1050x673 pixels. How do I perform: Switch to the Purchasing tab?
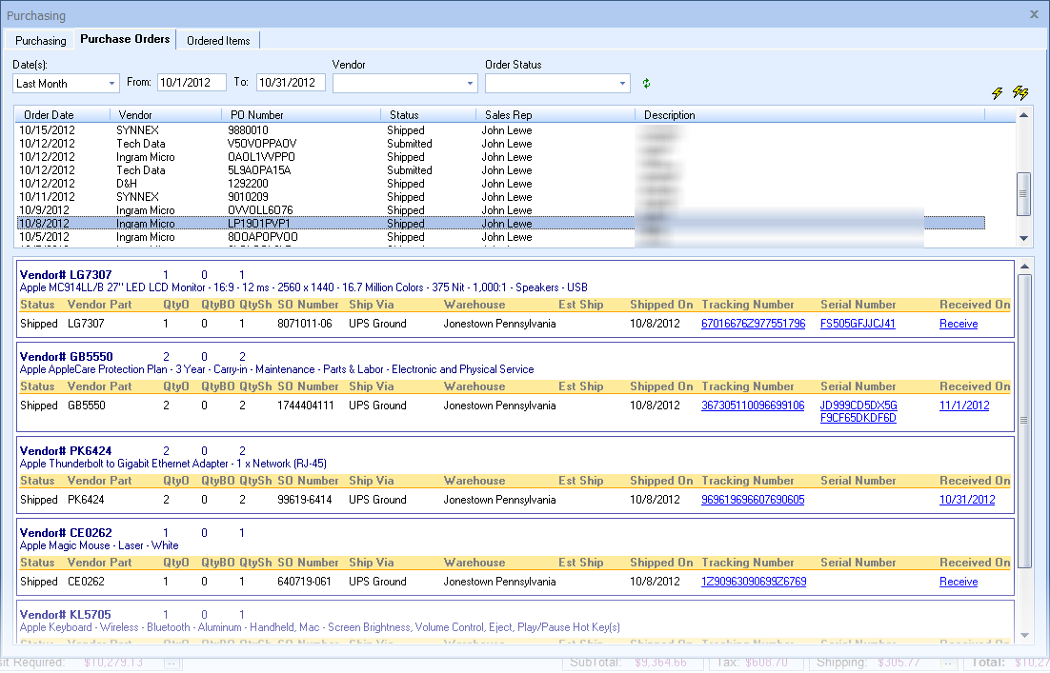40,41
